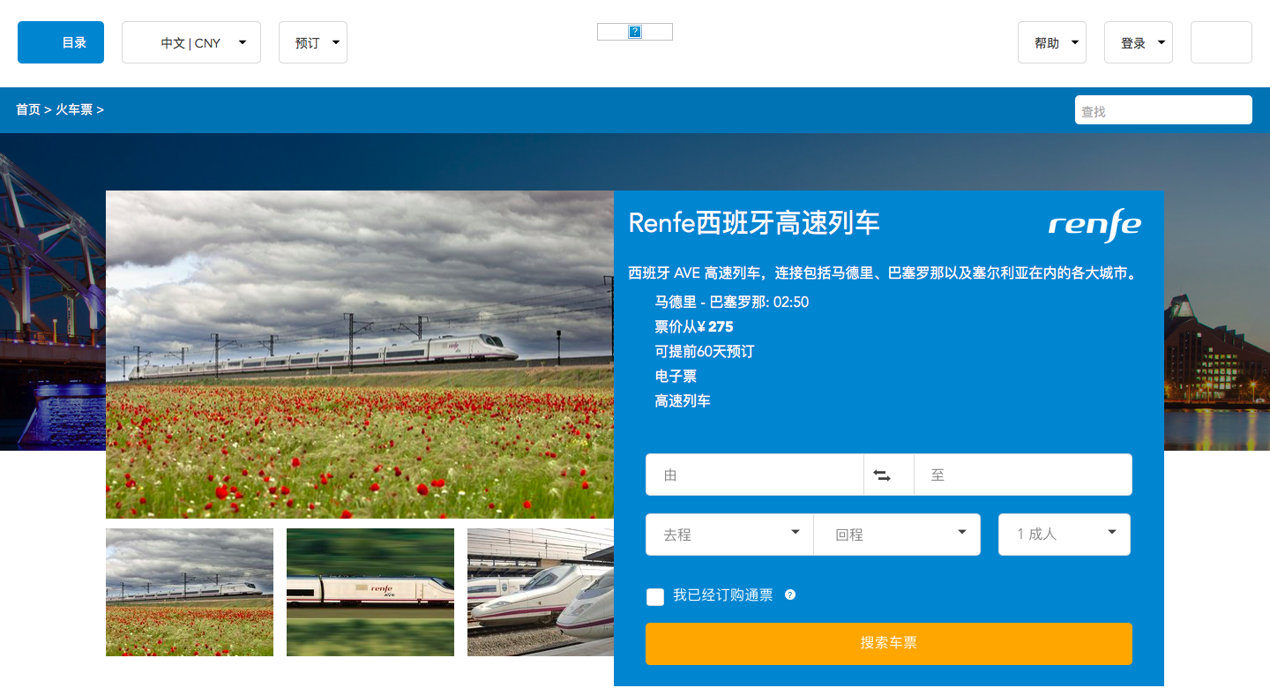The width and height of the screenshot is (1270, 688).
Task: Click the broken image placeholder at top center
Action: 635,32
